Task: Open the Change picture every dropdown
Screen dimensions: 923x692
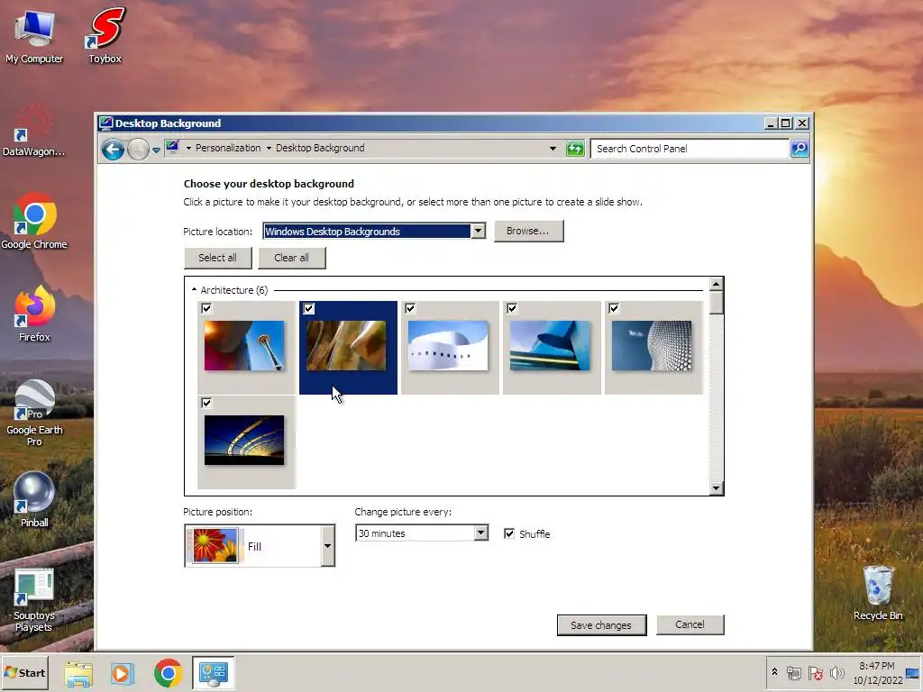Action: [x=481, y=533]
